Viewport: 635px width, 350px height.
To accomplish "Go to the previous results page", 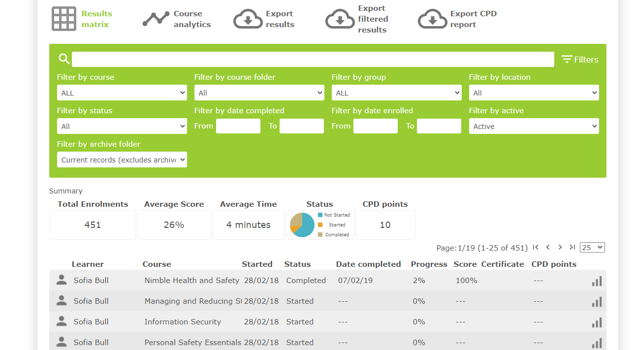I will pyautogui.click(x=548, y=247).
